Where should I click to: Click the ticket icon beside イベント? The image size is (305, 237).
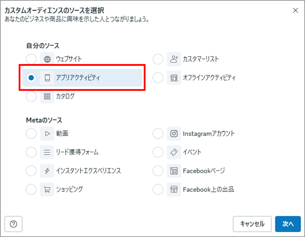[174, 152]
